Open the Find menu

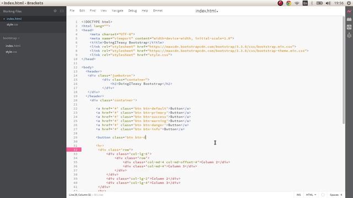point(93,10)
